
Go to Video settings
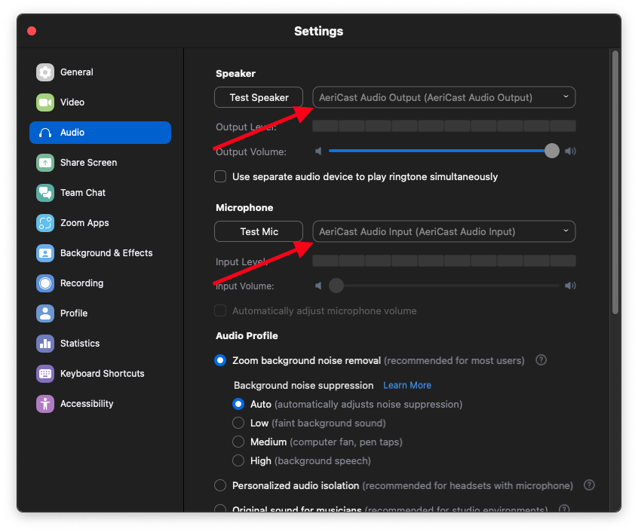click(100, 102)
